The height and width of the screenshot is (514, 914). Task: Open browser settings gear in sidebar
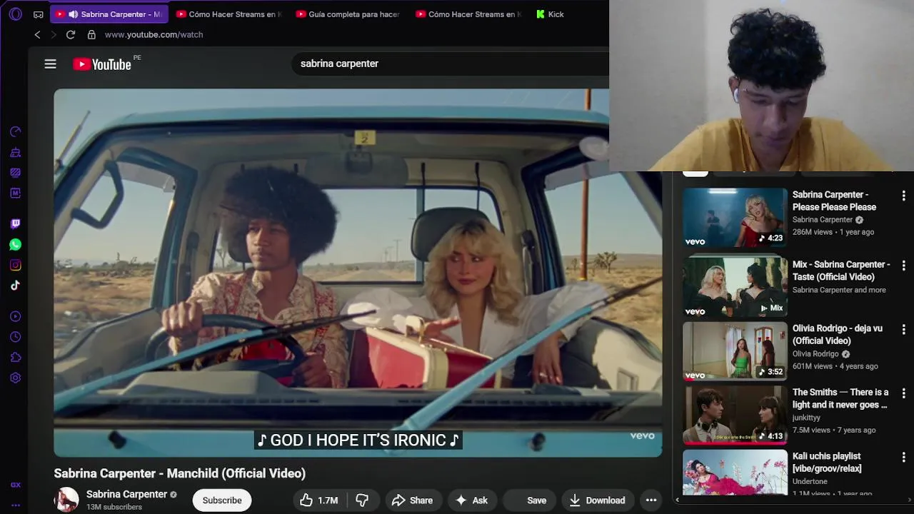(x=15, y=378)
